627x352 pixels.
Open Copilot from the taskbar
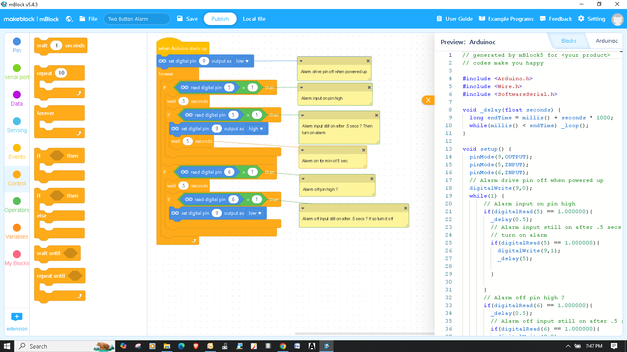123,346
